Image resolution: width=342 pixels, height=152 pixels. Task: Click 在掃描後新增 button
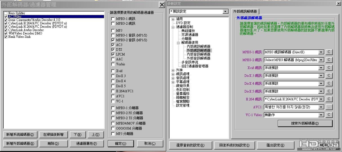pyautogui.click(x=53, y=135)
